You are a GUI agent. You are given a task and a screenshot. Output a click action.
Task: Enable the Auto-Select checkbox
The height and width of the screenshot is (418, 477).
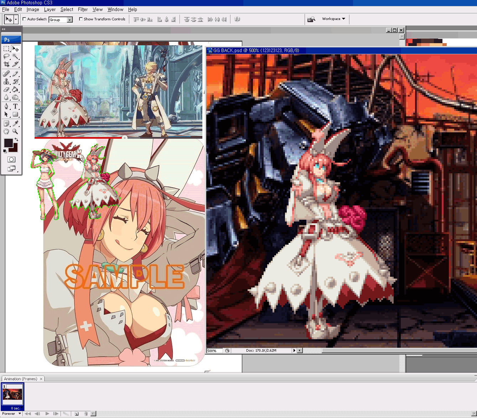tap(24, 19)
